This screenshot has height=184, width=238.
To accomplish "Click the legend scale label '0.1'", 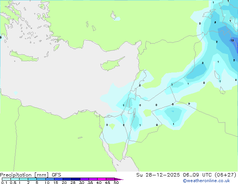I will coord(4,182).
